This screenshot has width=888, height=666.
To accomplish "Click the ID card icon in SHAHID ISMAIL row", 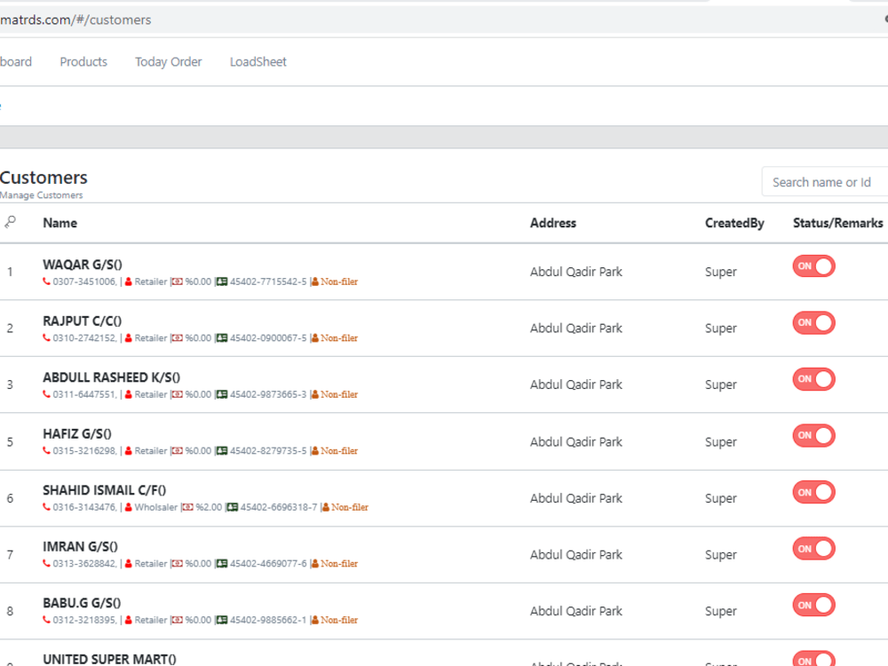I will click(x=232, y=507).
